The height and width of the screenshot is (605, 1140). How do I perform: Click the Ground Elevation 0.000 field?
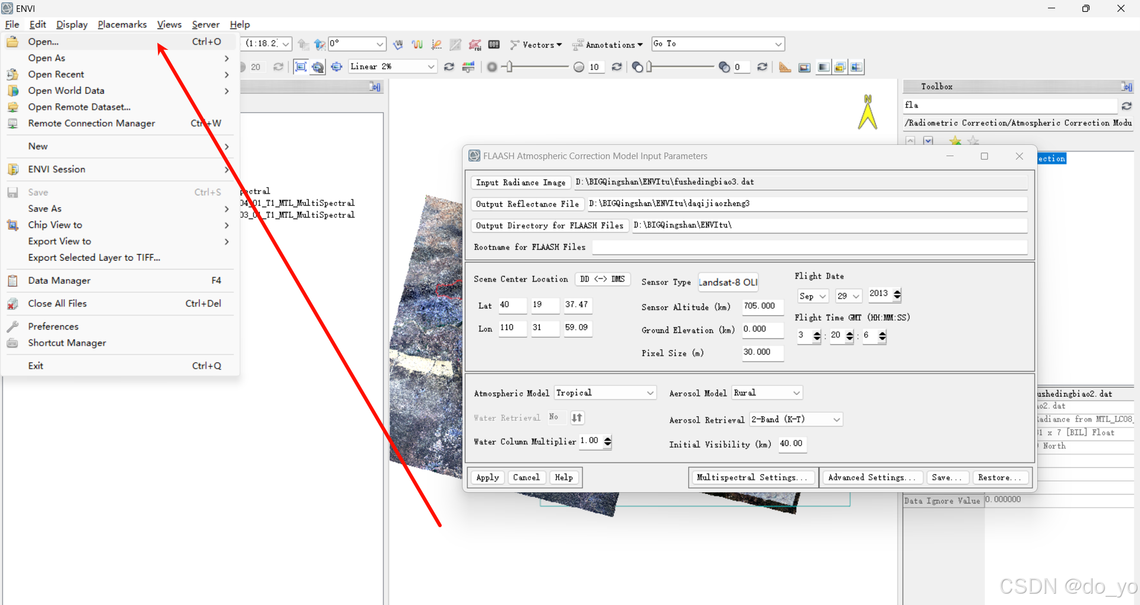(763, 330)
